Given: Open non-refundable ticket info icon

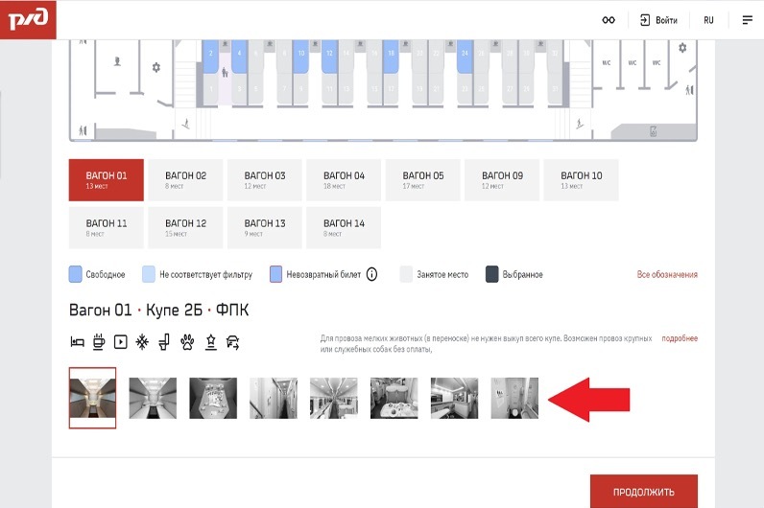Looking at the screenshot, I should click(x=371, y=274).
